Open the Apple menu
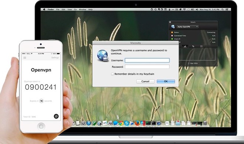The image size is (244, 144). (44, 10)
